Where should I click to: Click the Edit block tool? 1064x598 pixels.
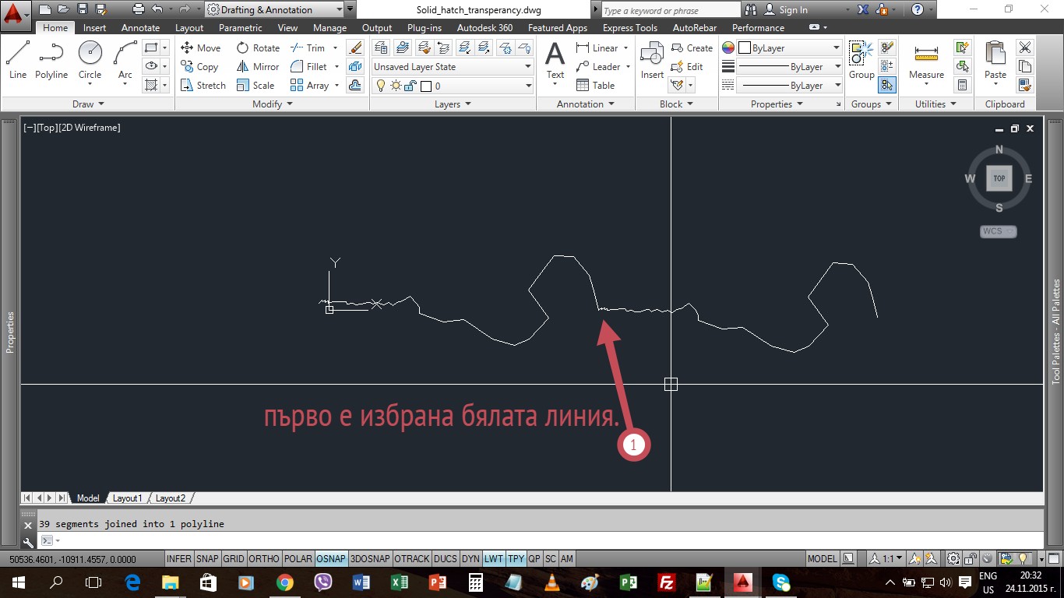tap(687, 67)
